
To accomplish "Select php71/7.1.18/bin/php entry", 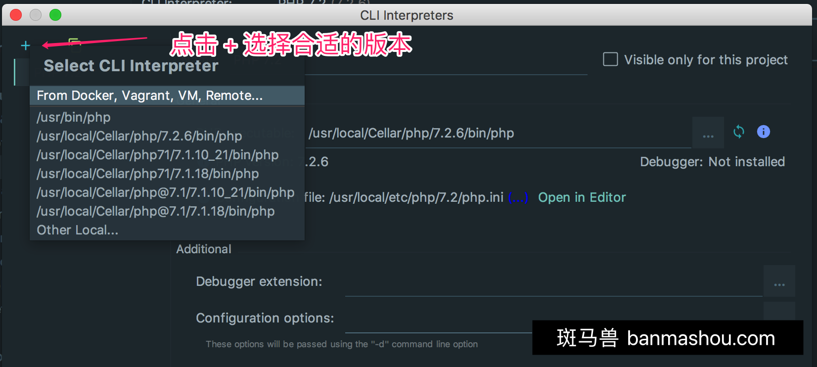I will pyautogui.click(x=167, y=174).
